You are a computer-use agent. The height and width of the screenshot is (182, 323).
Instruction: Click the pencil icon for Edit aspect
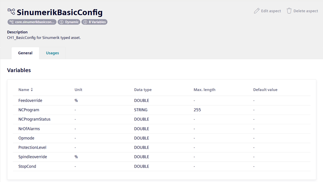(257, 11)
